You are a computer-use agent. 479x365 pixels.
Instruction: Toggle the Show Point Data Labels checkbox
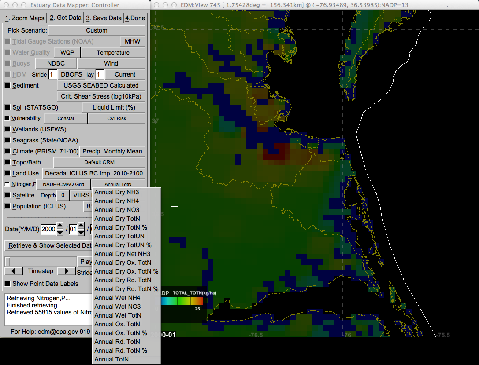6,284
